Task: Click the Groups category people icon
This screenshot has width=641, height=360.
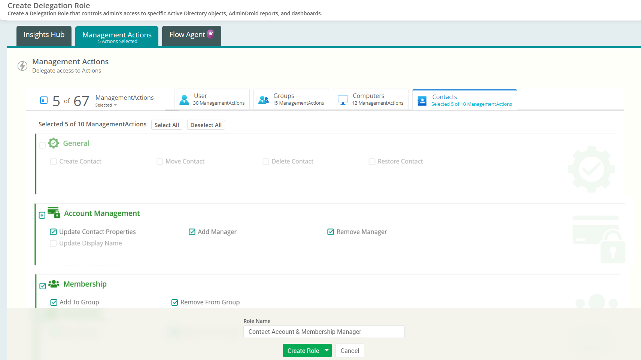Action: click(264, 100)
